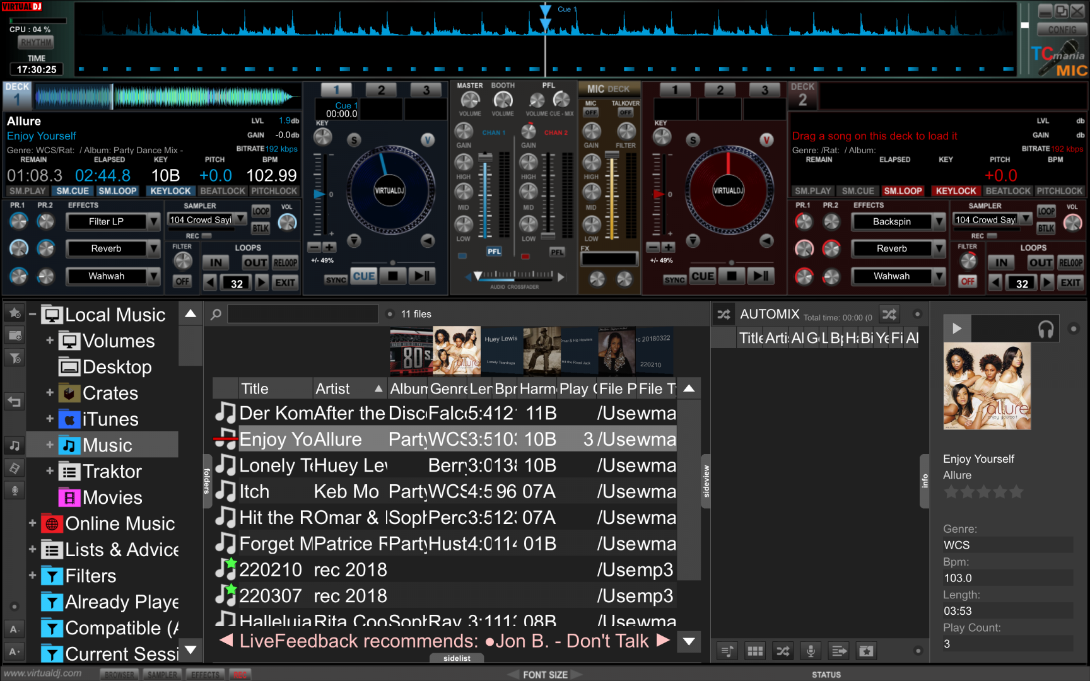Toggle the MIC OFF switch in mic deck
Viewport: 1090px width, 681px height.
point(590,112)
